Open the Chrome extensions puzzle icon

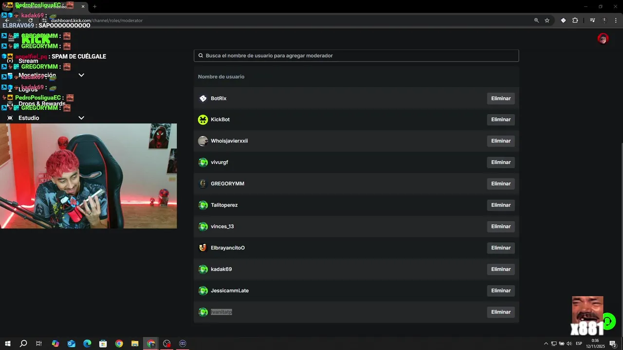click(575, 20)
